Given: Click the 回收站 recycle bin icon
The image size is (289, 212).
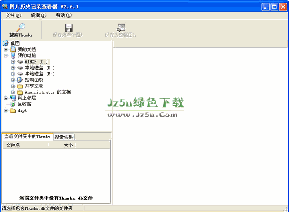Looking at the screenshot, I should (13, 104).
